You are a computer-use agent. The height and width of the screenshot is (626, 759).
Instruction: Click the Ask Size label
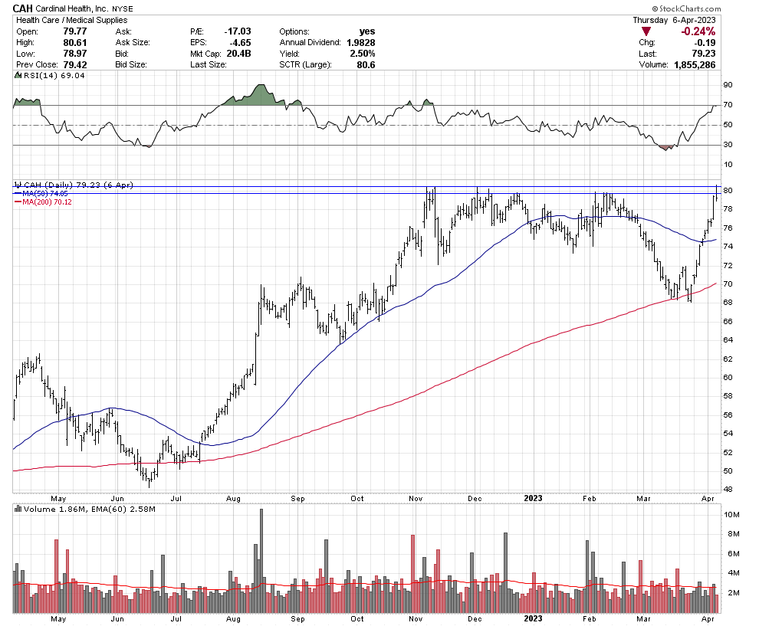[x=133, y=43]
